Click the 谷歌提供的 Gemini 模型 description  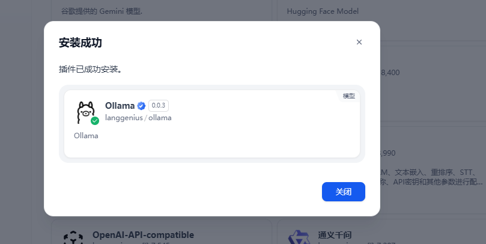pos(102,11)
